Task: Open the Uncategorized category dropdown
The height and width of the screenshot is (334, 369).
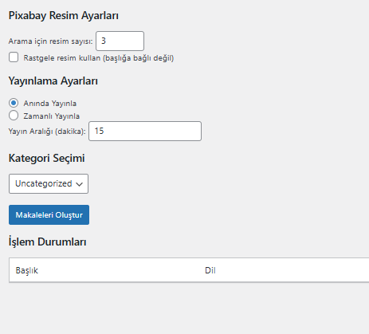Action: pos(49,183)
